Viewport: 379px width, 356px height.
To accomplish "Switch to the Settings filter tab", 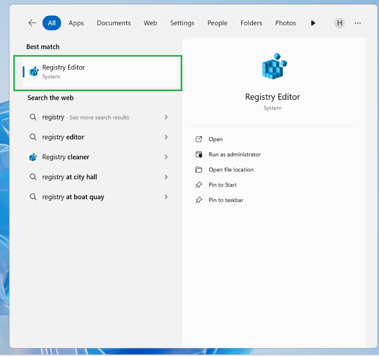I will 182,23.
